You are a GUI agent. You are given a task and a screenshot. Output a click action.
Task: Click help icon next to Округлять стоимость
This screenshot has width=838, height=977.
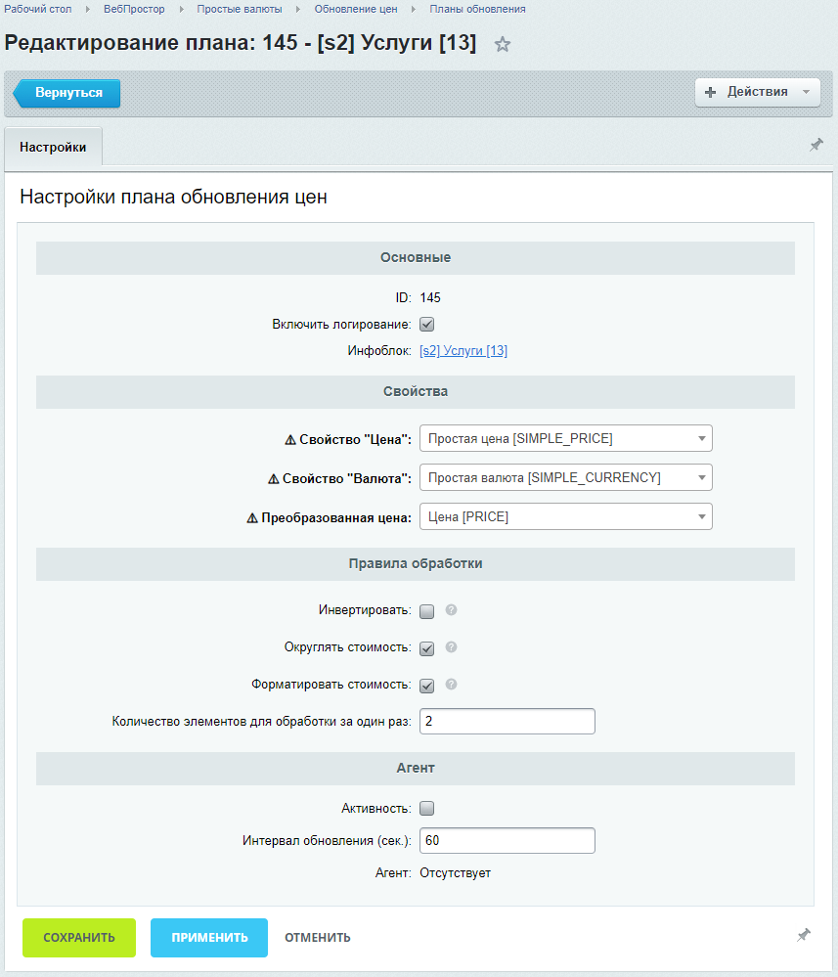(x=451, y=647)
